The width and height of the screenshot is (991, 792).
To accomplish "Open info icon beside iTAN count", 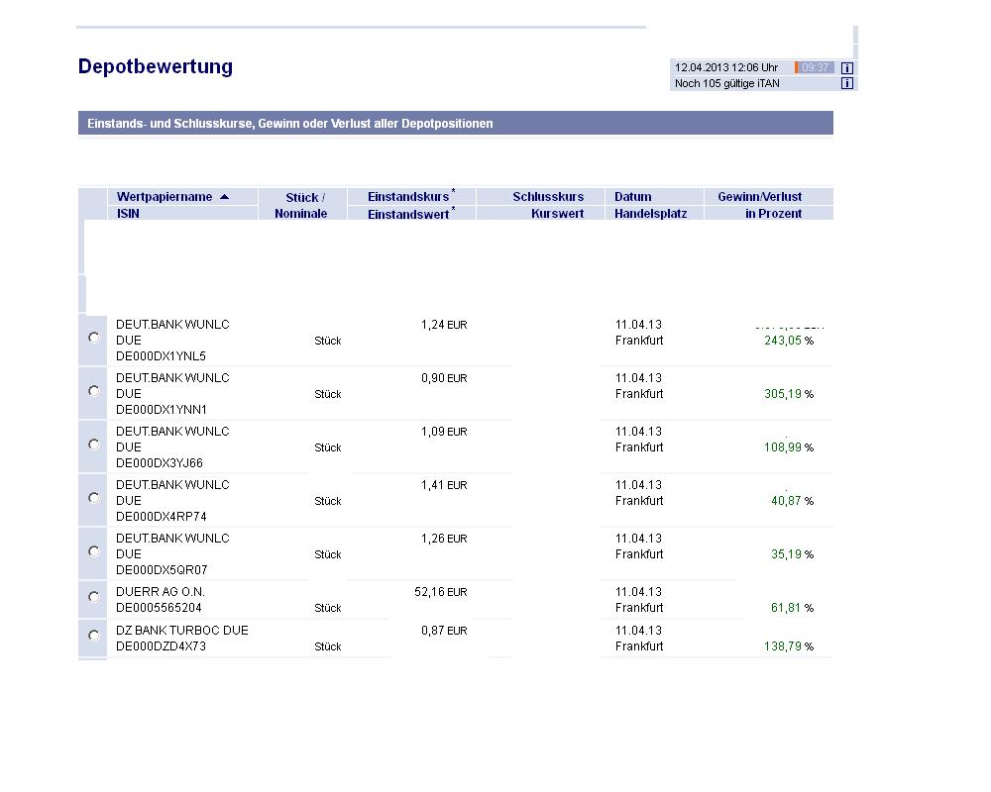I will [x=847, y=83].
